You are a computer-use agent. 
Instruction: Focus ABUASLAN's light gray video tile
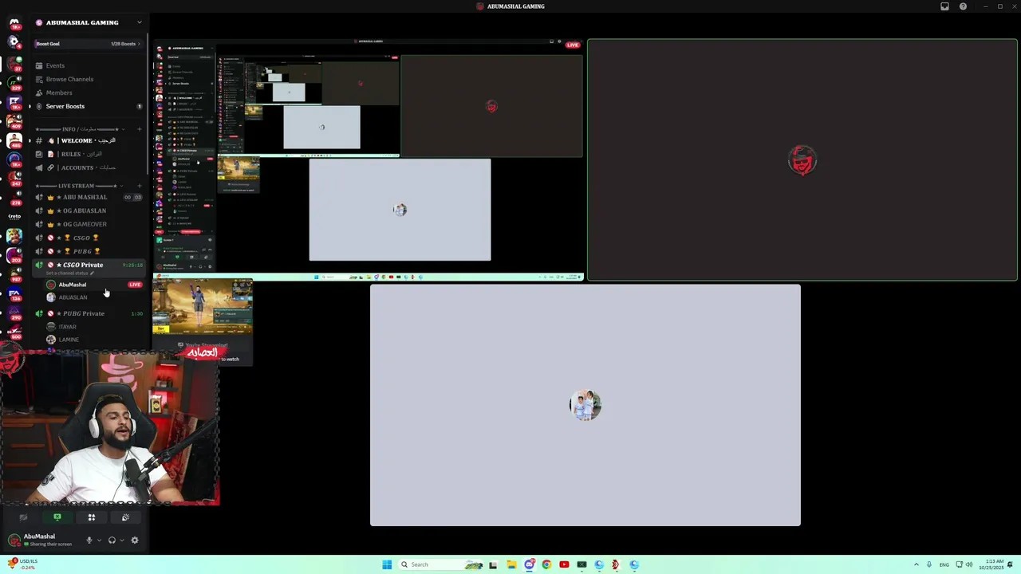point(585,405)
